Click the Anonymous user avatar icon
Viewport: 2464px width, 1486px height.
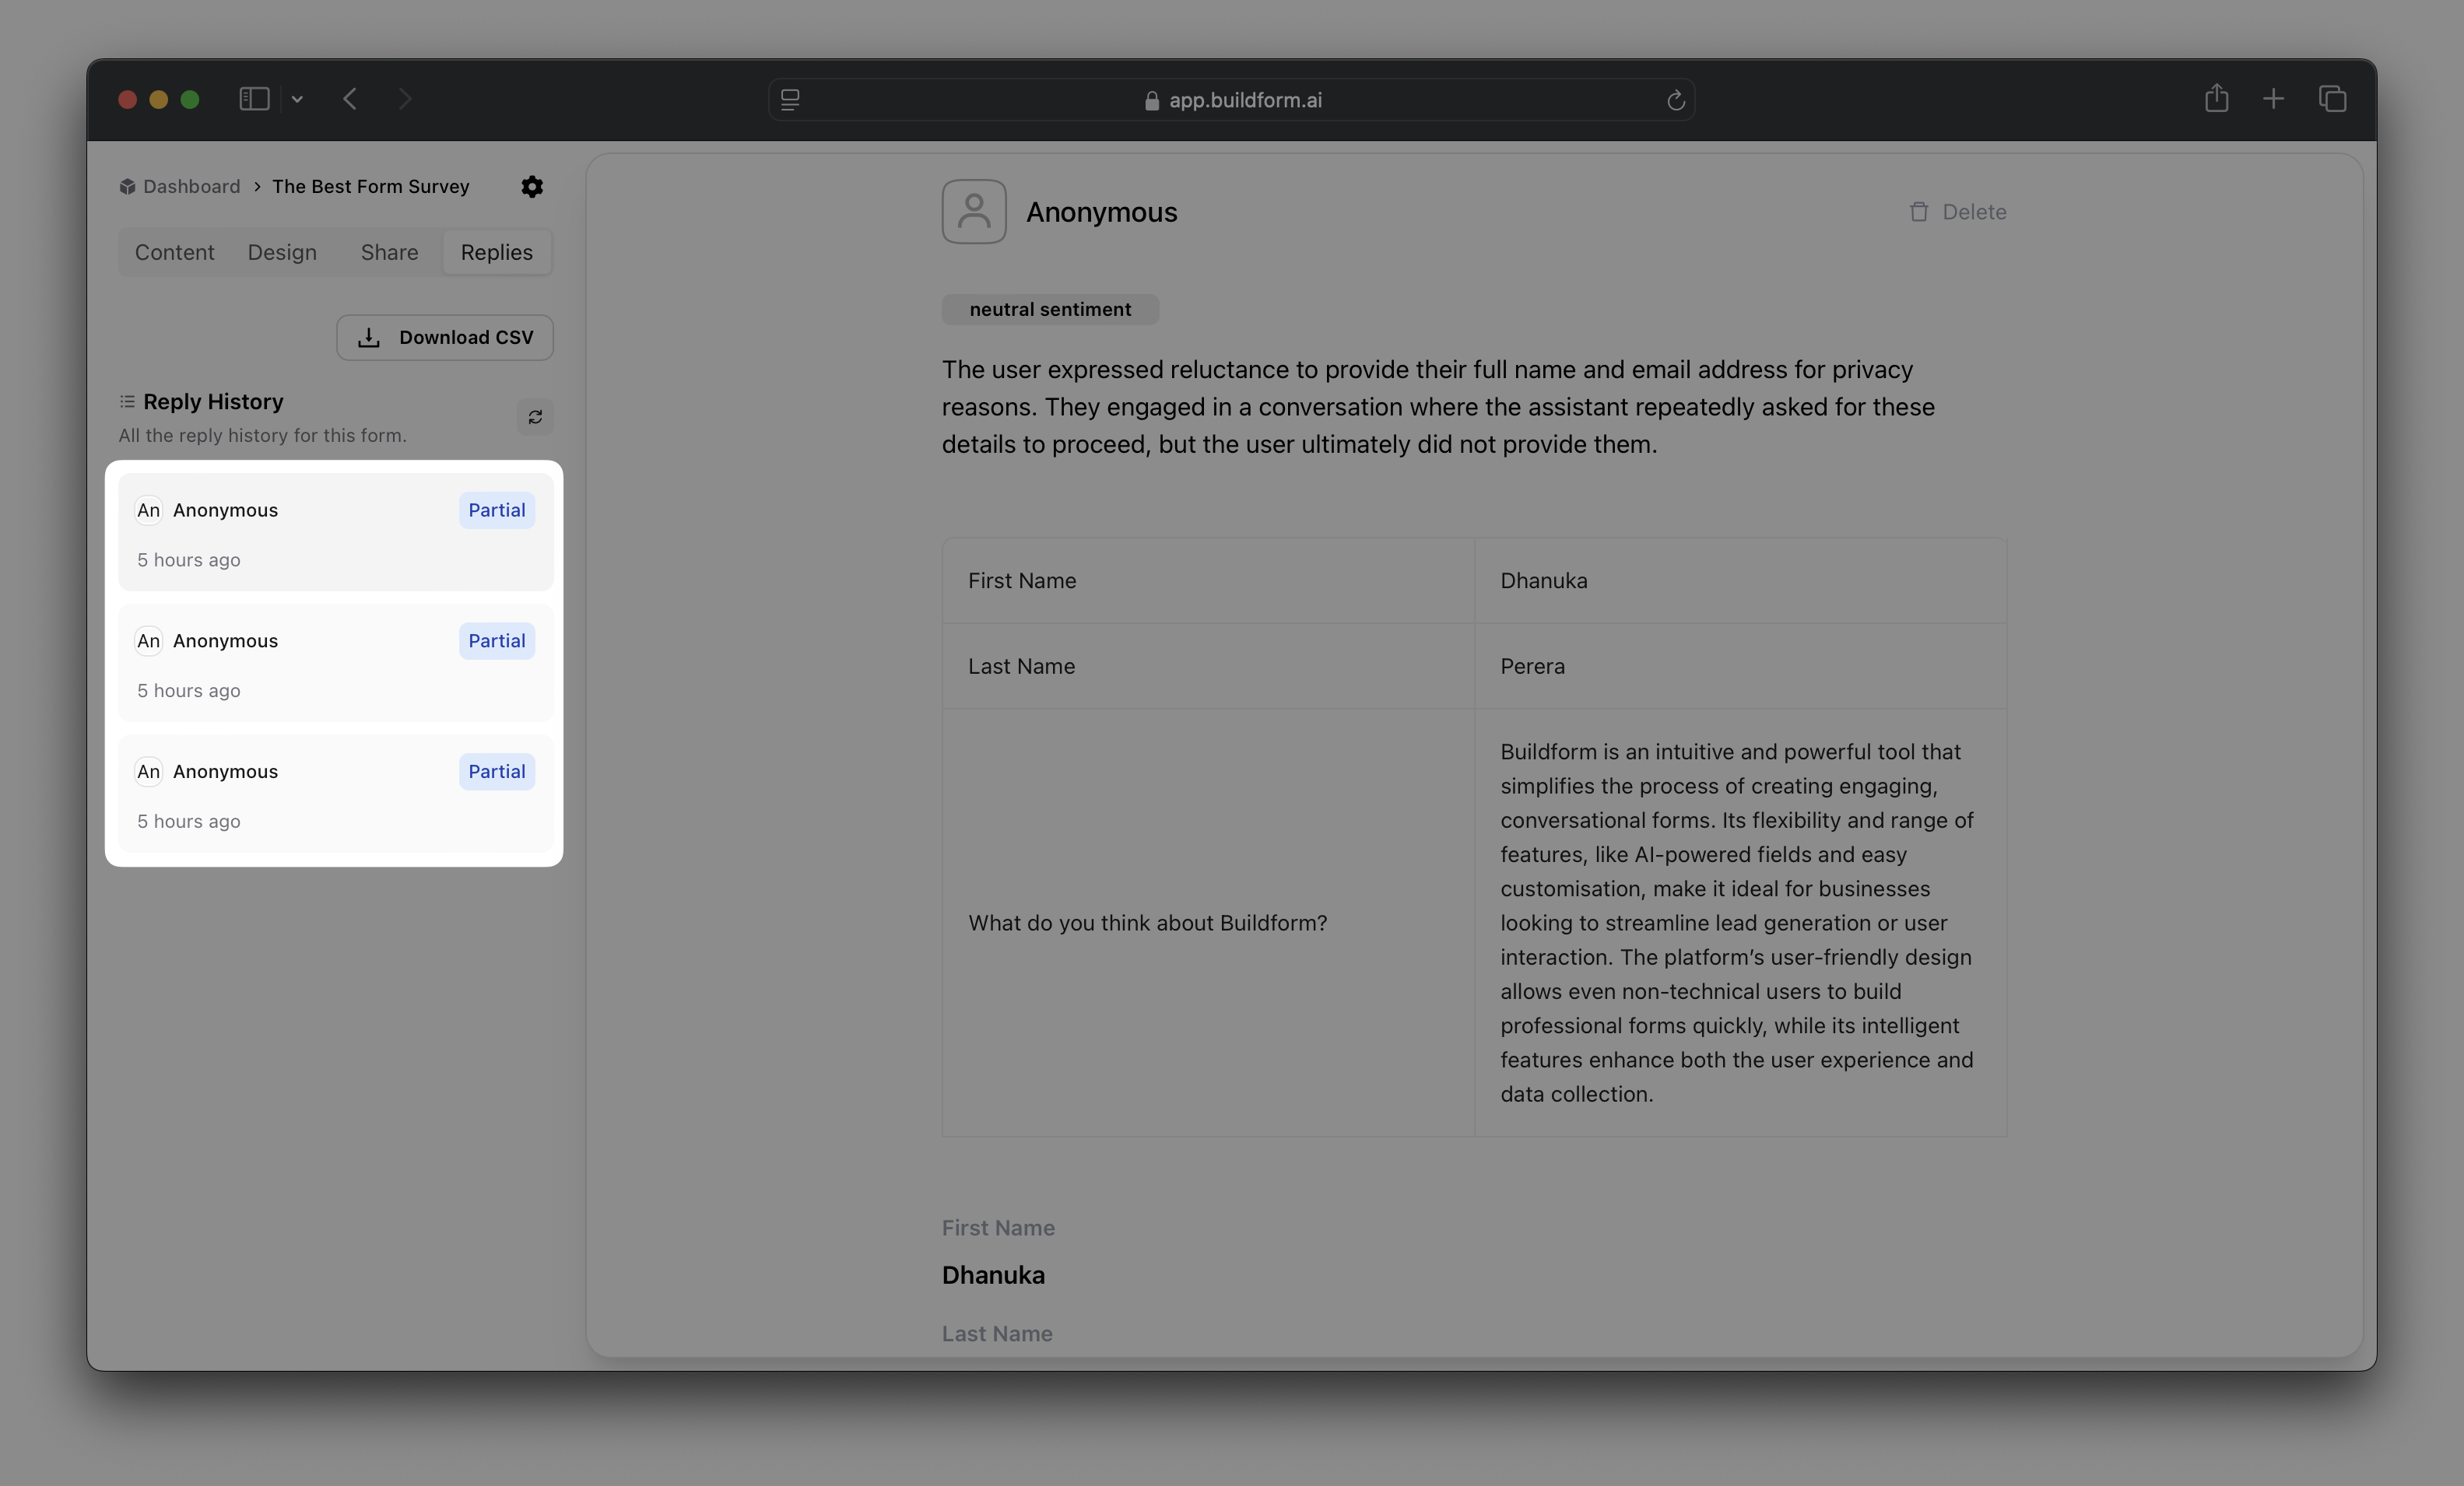pos(974,212)
